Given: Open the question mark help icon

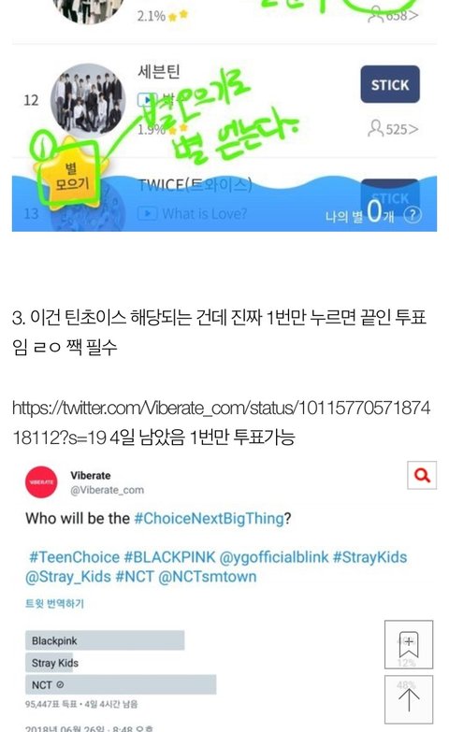Looking at the screenshot, I should 413,215.
